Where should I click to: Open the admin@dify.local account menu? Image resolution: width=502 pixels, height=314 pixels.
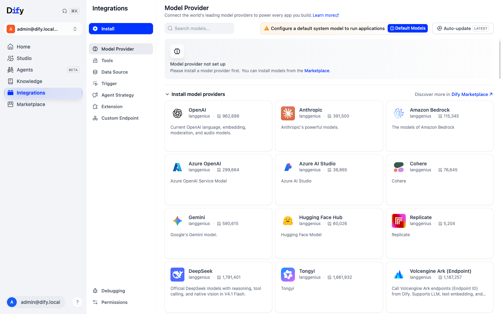point(35,302)
